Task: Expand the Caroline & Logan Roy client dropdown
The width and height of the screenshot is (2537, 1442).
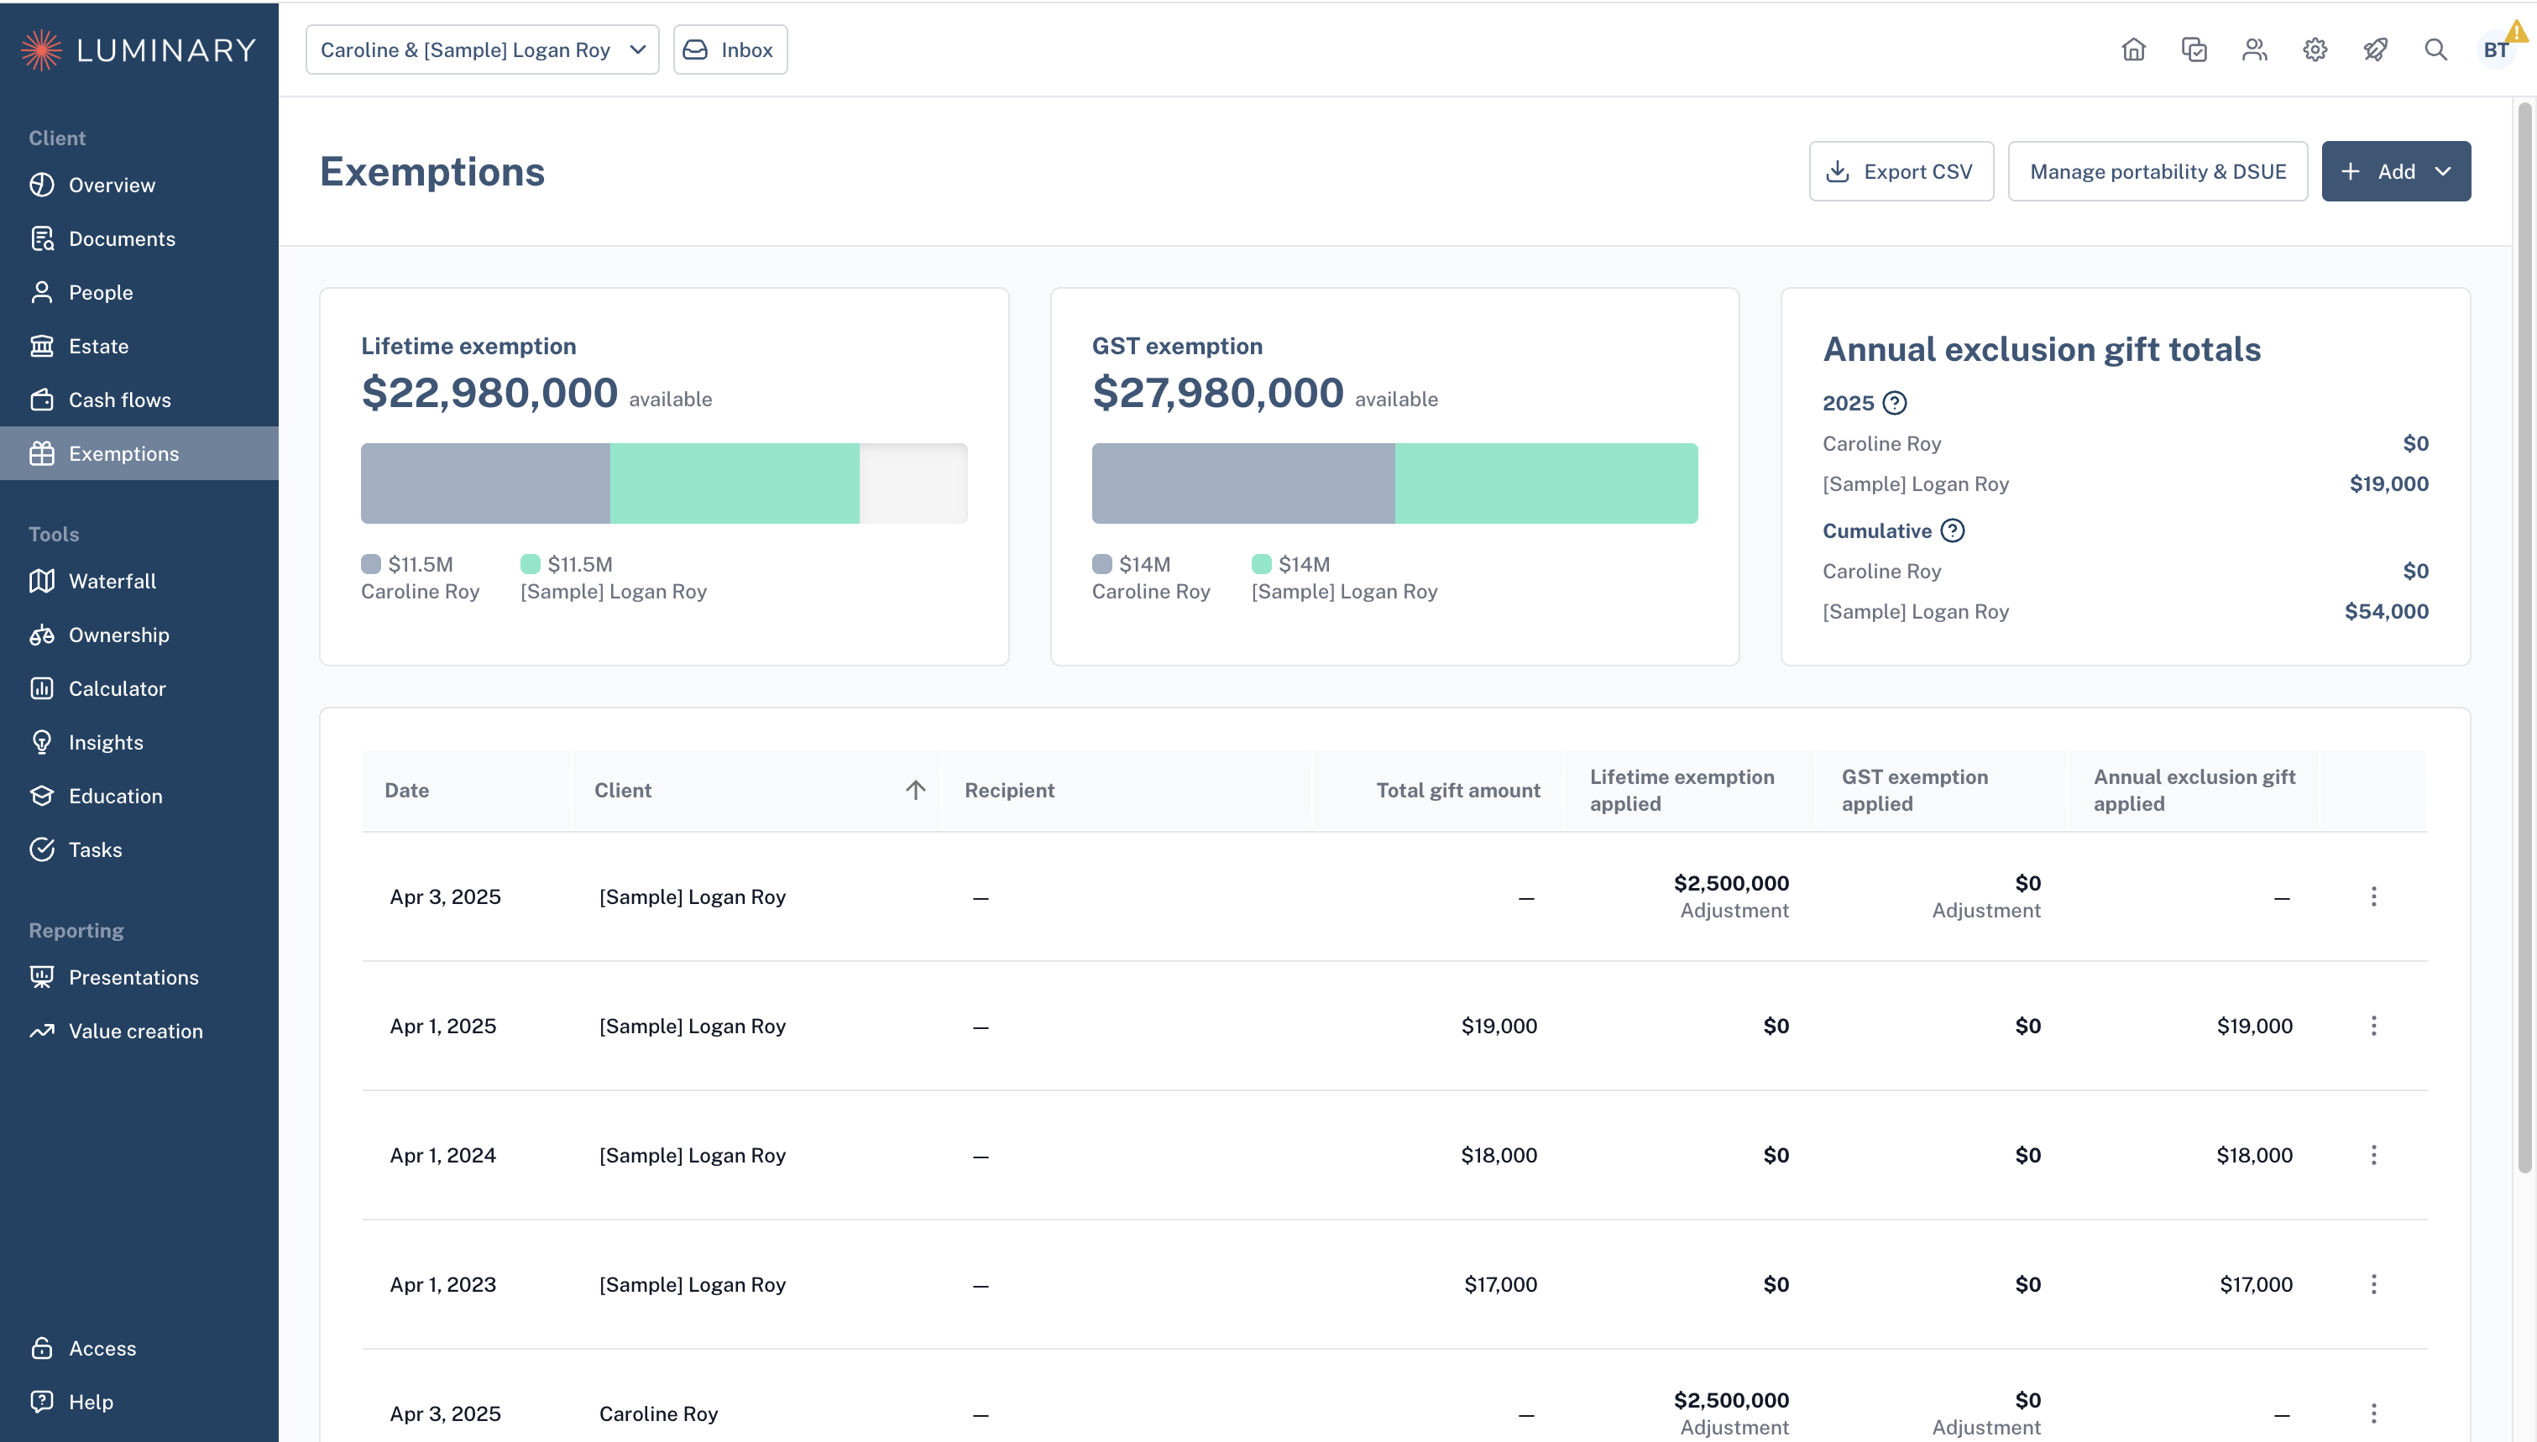Action: pos(482,50)
